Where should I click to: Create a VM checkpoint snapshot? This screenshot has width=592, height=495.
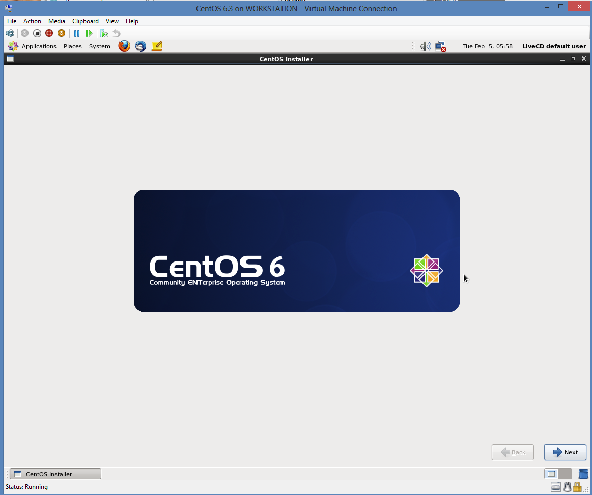(104, 33)
